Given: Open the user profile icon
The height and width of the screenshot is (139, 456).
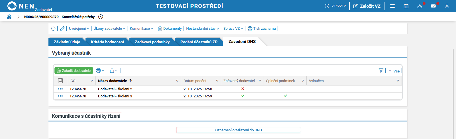Looking at the screenshot, I should pos(447,6).
